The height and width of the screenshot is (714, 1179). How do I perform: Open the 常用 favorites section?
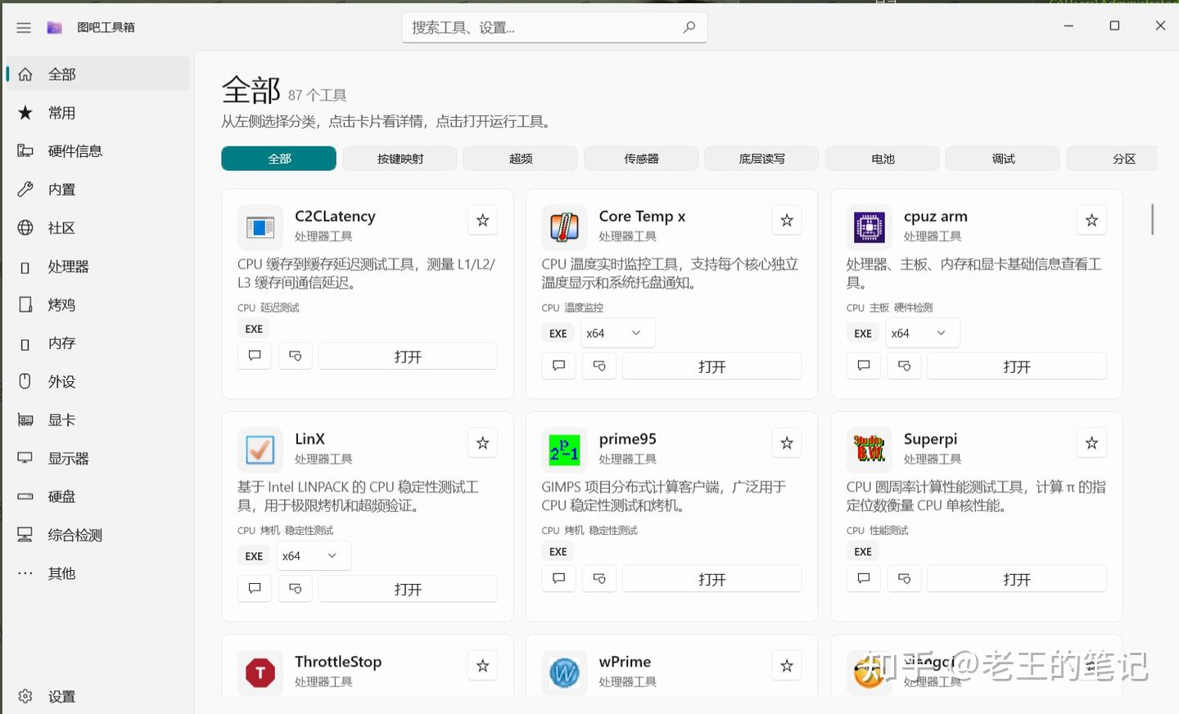97,113
